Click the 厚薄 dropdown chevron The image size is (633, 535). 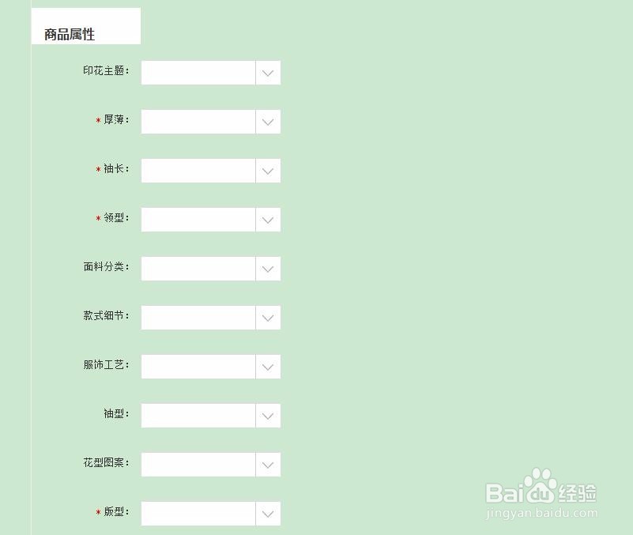(268, 121)
